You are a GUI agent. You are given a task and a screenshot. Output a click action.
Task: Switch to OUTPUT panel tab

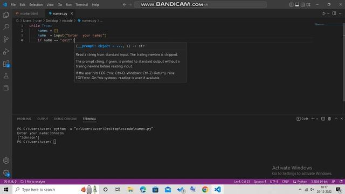[x=43, y=119]
